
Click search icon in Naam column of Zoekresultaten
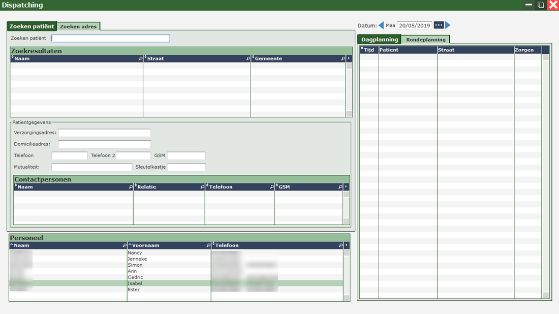141,59
